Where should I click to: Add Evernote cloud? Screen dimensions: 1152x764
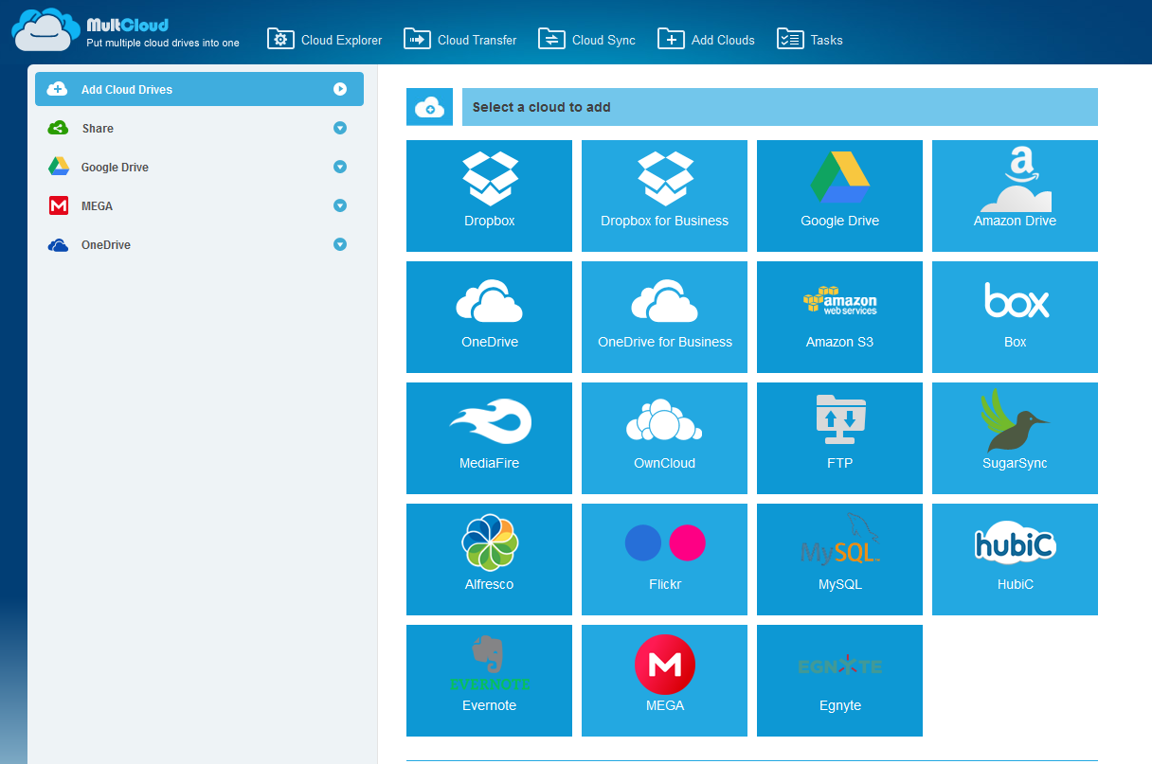coord(489,681)
